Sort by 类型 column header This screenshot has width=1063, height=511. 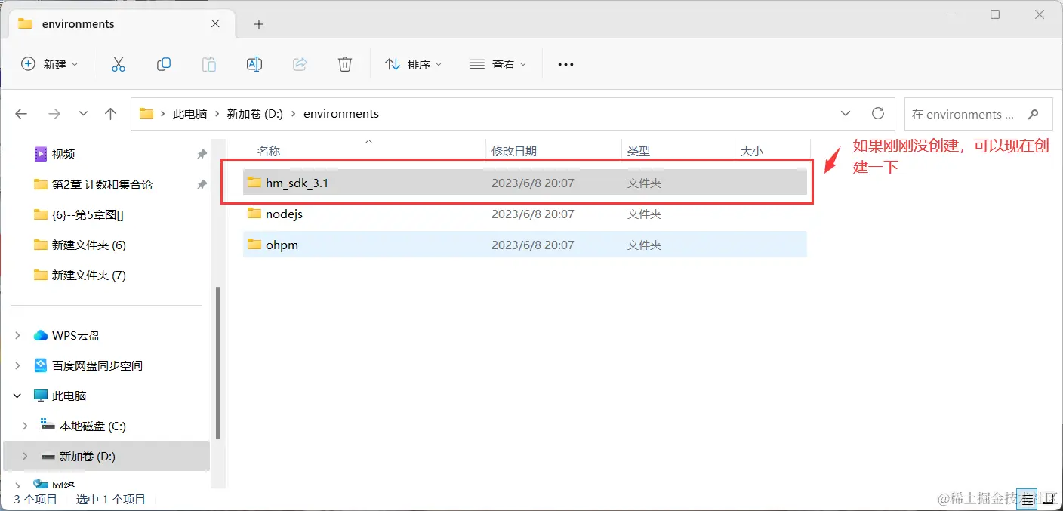pos(638,151)
